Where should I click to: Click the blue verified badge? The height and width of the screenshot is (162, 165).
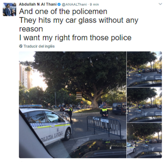59,5
